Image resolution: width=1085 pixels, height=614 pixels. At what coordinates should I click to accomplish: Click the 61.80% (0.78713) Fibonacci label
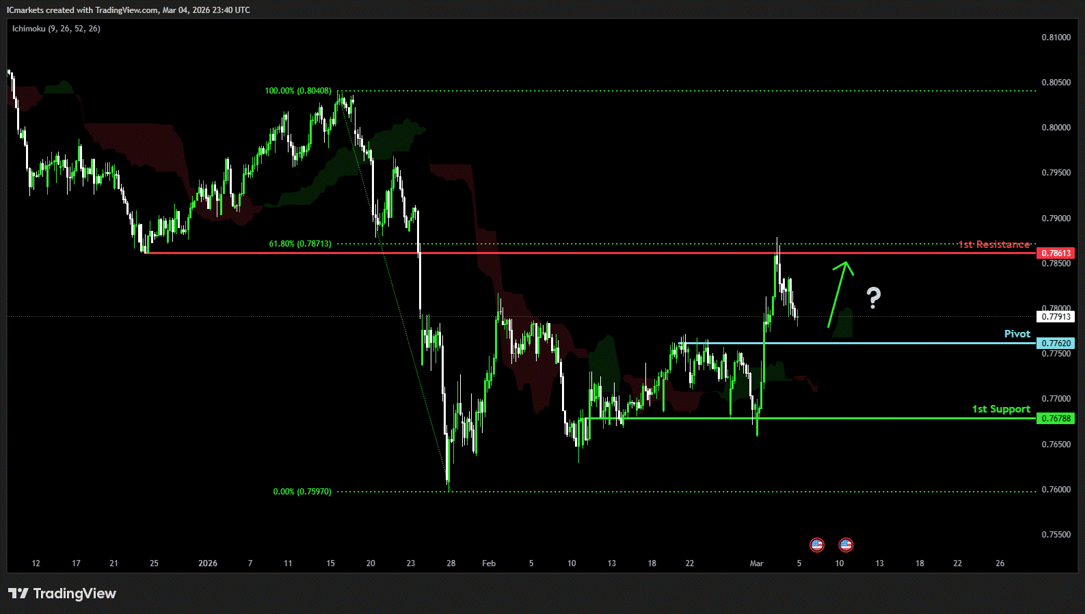300,244
